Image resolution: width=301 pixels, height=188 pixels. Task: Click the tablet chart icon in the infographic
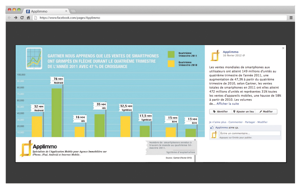pos(34,58)
